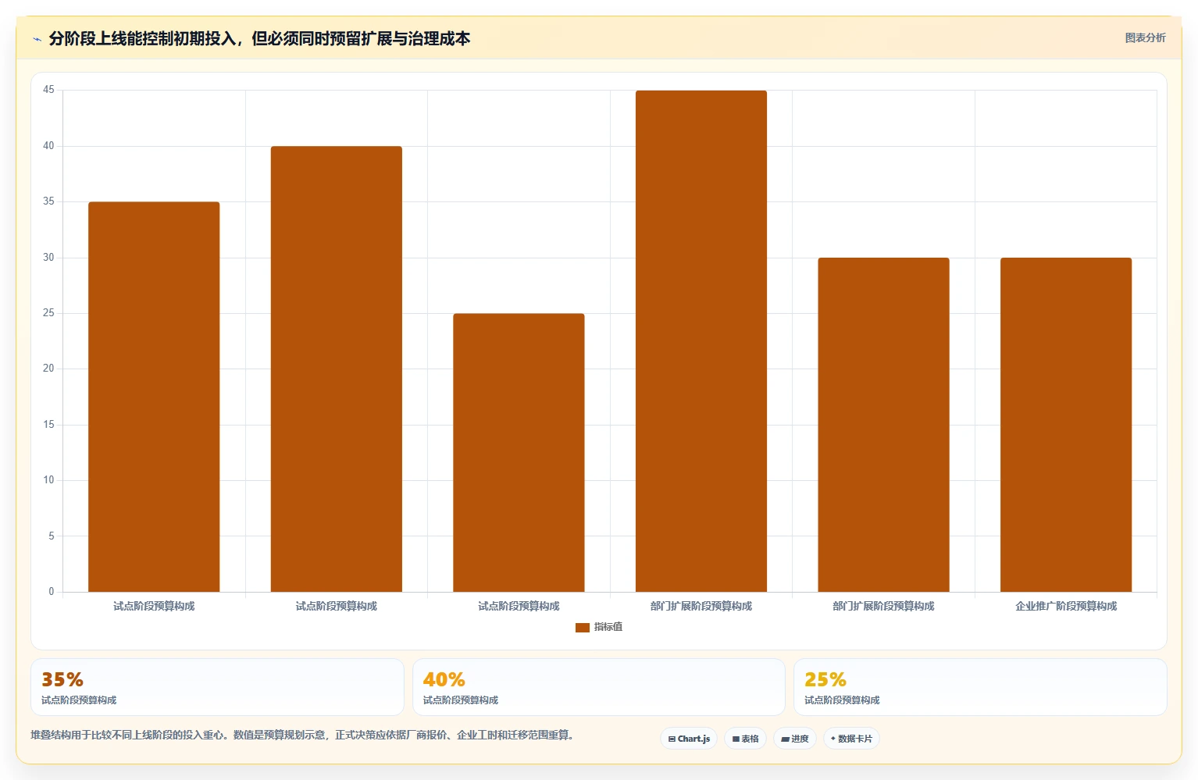This screenshot has width=1198, height=780.
Task: Select the 企业推广阶段预算构成 bar
Action: tap(1066, 425)
